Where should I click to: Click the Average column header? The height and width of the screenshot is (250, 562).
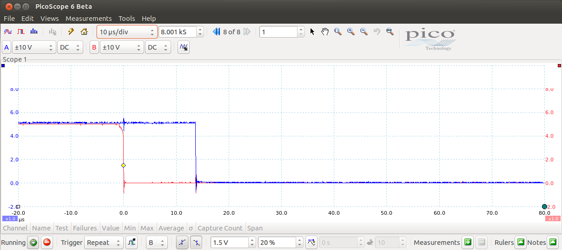click(171, 228)
